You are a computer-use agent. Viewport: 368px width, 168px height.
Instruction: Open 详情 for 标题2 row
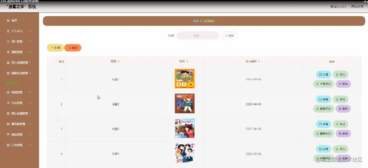click(324, 99)
